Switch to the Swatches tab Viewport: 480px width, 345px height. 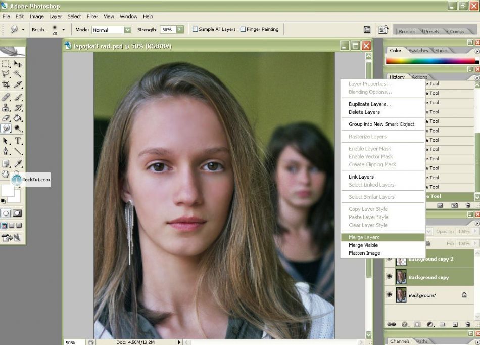418,50
